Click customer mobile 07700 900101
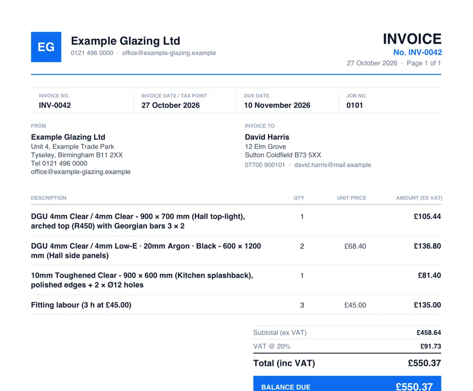473x391 pixels. [x=265, y=165]
